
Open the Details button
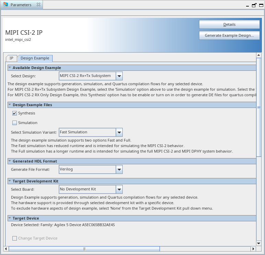[x=229, y=24]
